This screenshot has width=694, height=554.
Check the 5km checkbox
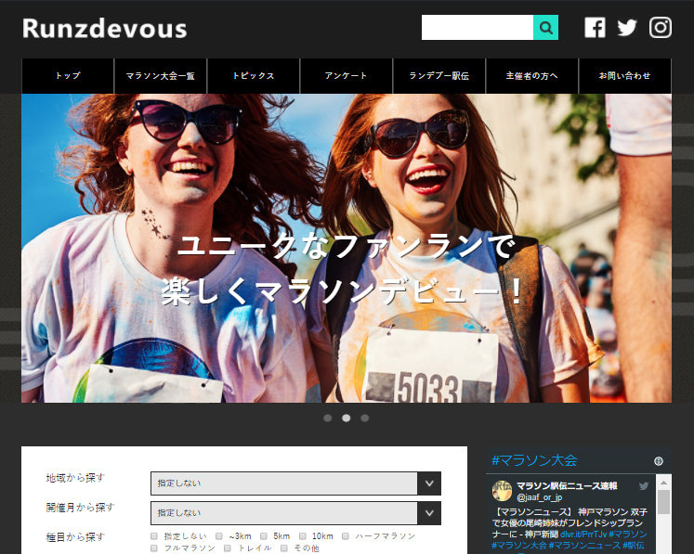point(264,536)
